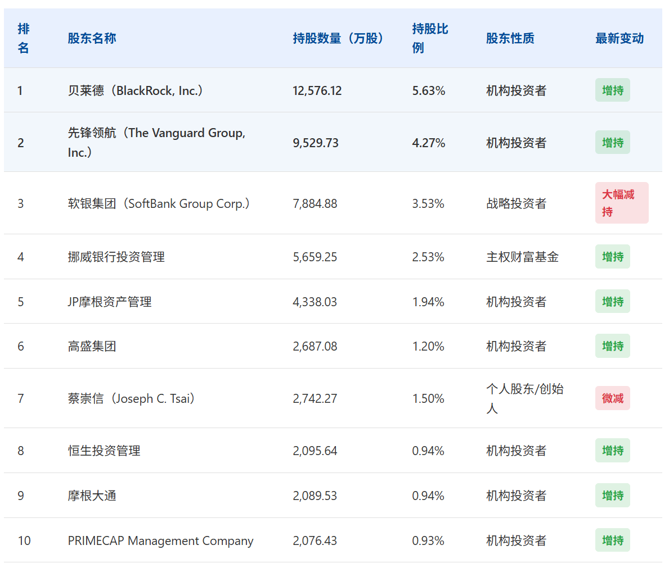Screen dimensions: 669x577
Task: Click the 个人股东/创始人 type cell
Action: pyautogui.click(x=524, y=398)
